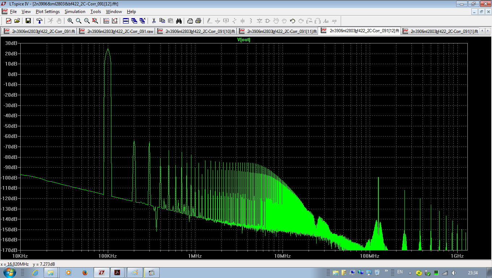Click the V(out) trace label
The image size is (492, 278).
coord(244,40)
